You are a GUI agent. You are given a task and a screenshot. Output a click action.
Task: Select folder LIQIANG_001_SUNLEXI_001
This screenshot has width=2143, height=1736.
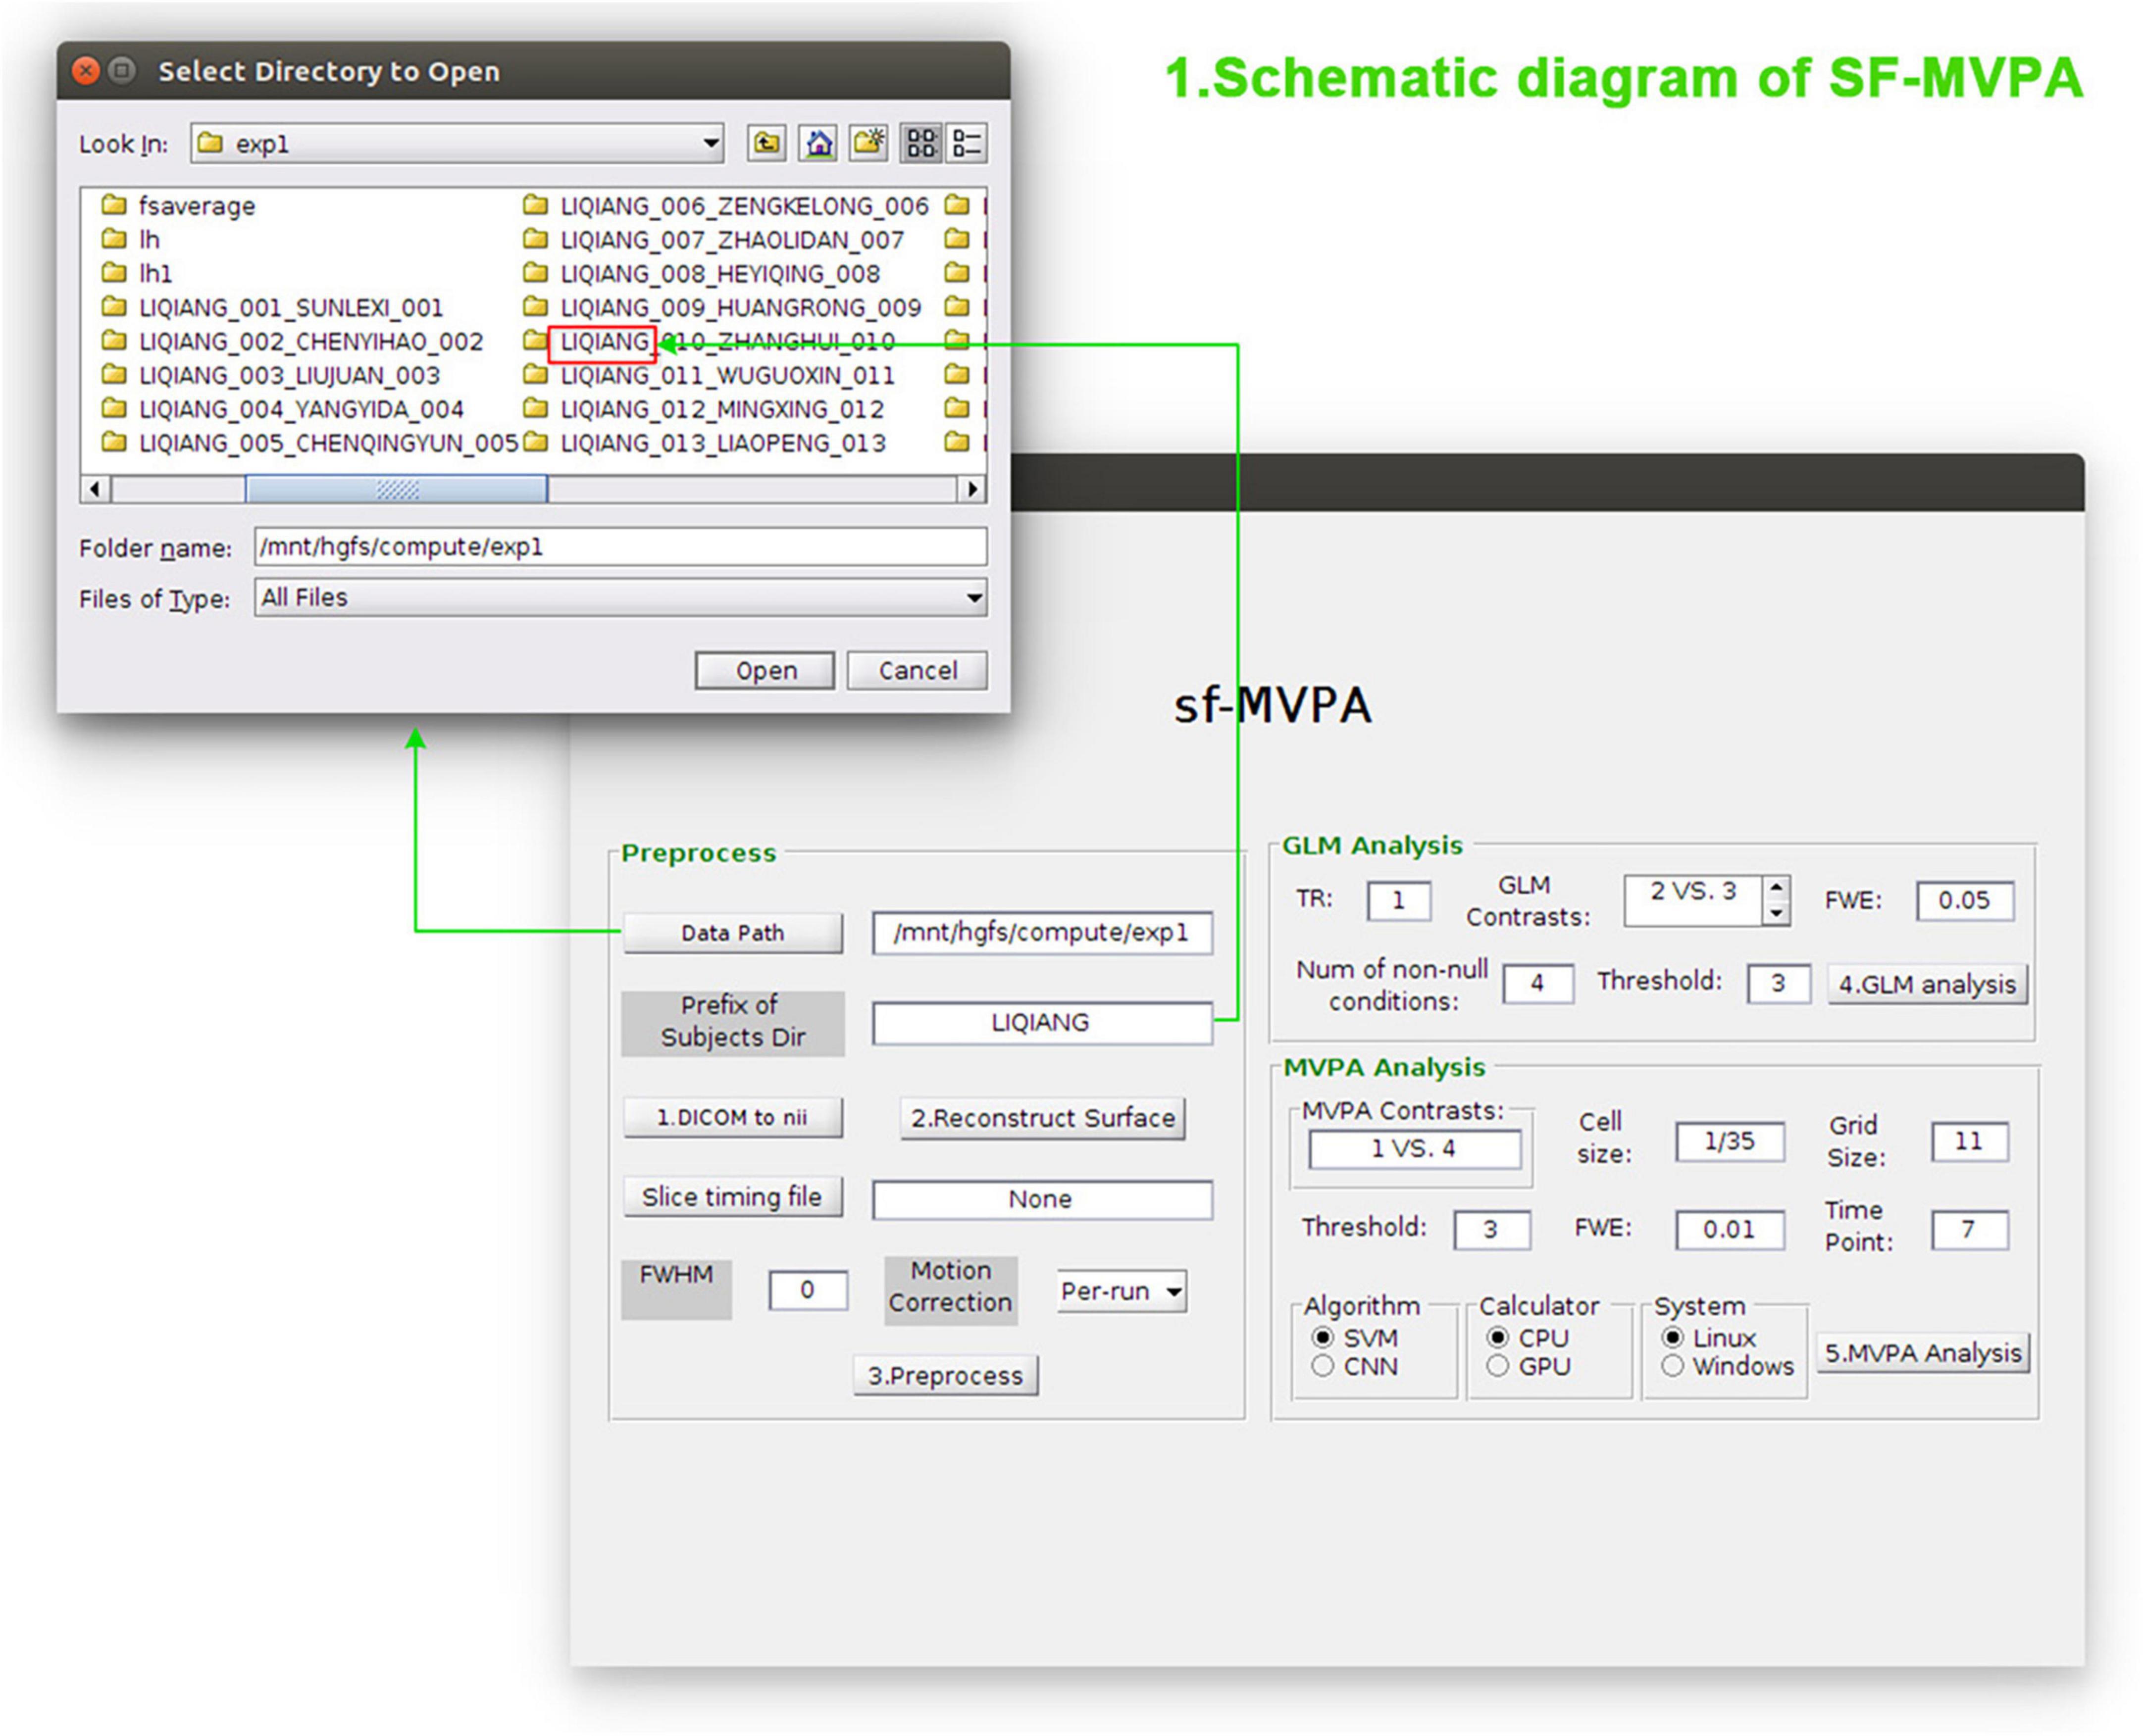pos(272,308)
